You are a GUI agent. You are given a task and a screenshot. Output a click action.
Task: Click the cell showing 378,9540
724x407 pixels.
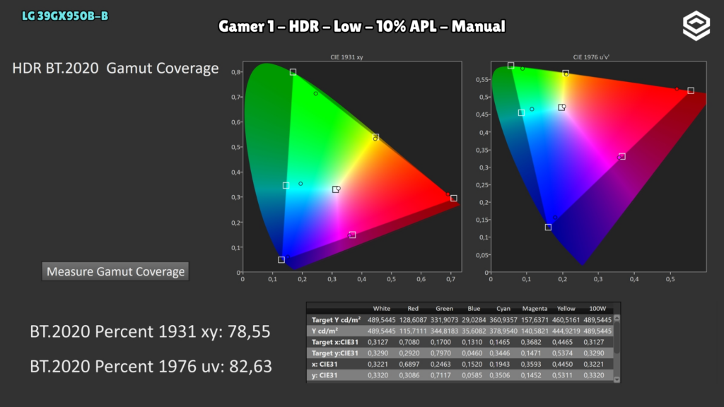[503, 331]
